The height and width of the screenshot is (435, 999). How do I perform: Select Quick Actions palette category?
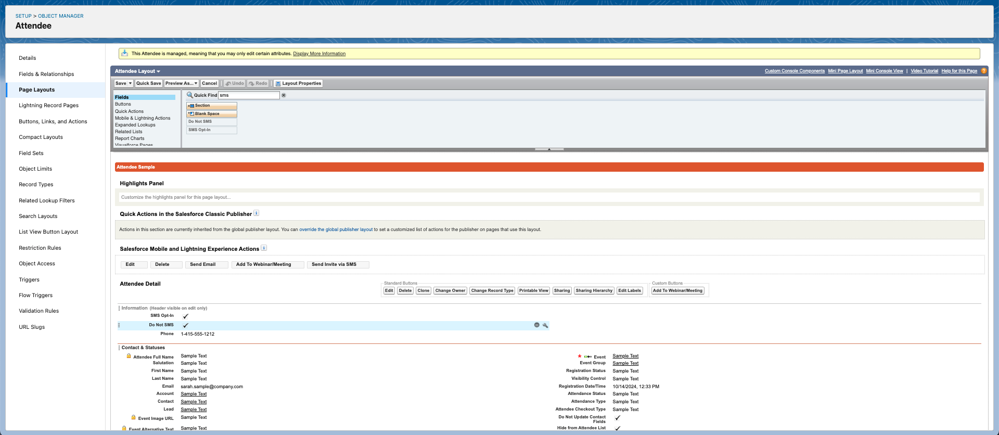pyautogui.click(x=129, y=111)
